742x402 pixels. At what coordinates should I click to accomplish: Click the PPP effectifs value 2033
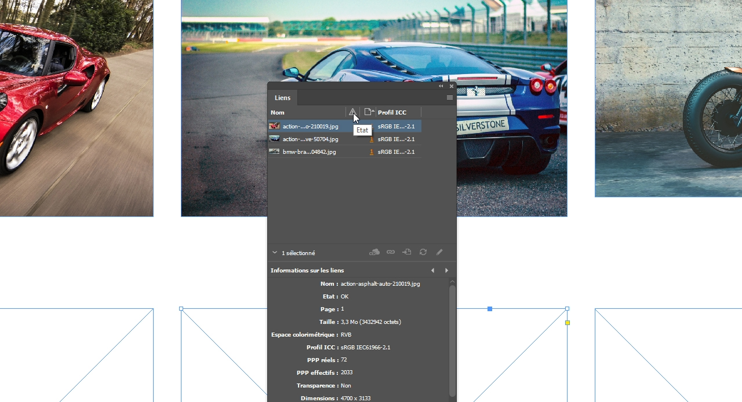click(347, 373)
